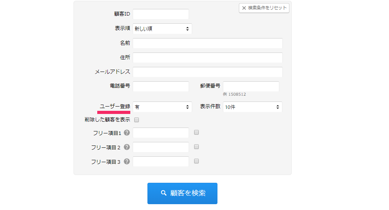Viewport: 389px width, 210px height.
Task: Click help icon next to フリー項目1
Action: click(127, 133)
